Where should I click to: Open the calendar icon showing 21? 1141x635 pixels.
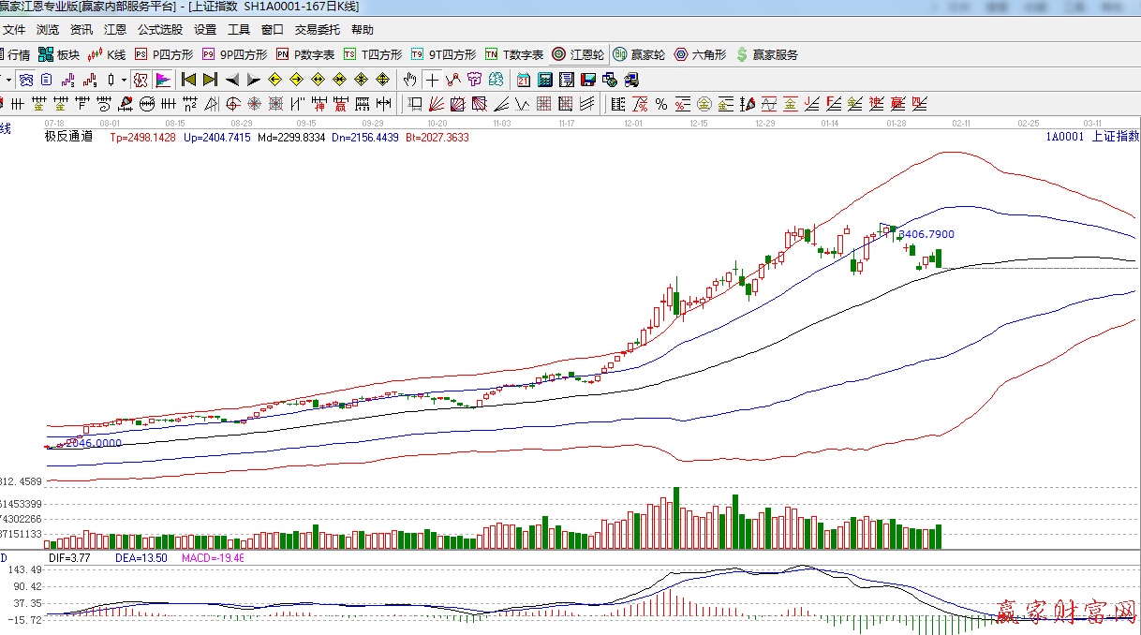coord(523,80)
